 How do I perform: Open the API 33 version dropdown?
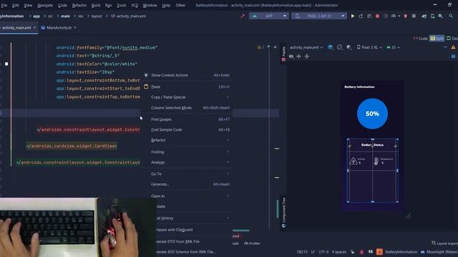coord(393,47)
